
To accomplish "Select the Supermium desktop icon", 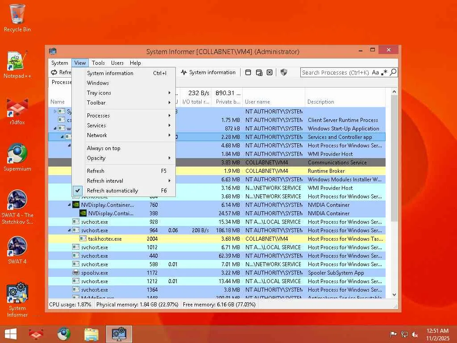I will click(x=17, y=158).
